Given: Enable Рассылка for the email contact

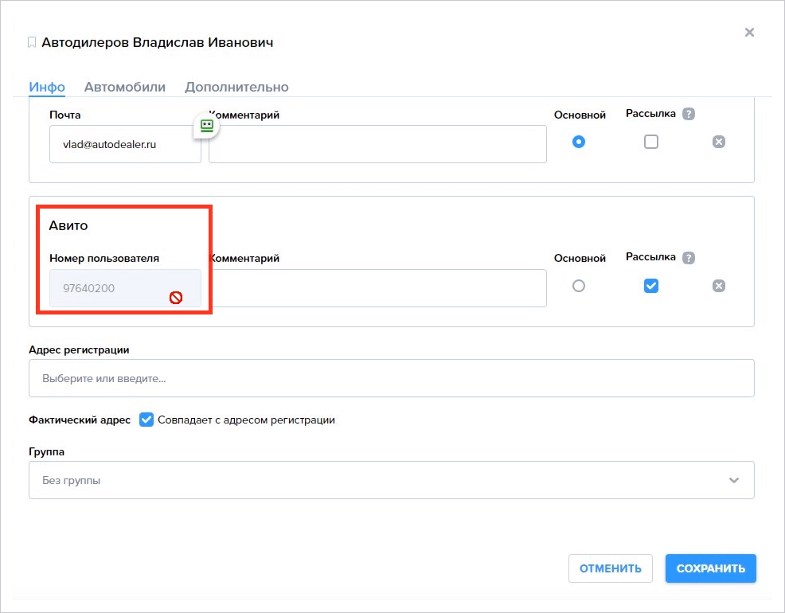Looking at the screenshot, I should (650, 142).
